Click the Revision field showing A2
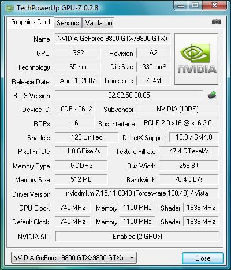 (x=154, y=53)
